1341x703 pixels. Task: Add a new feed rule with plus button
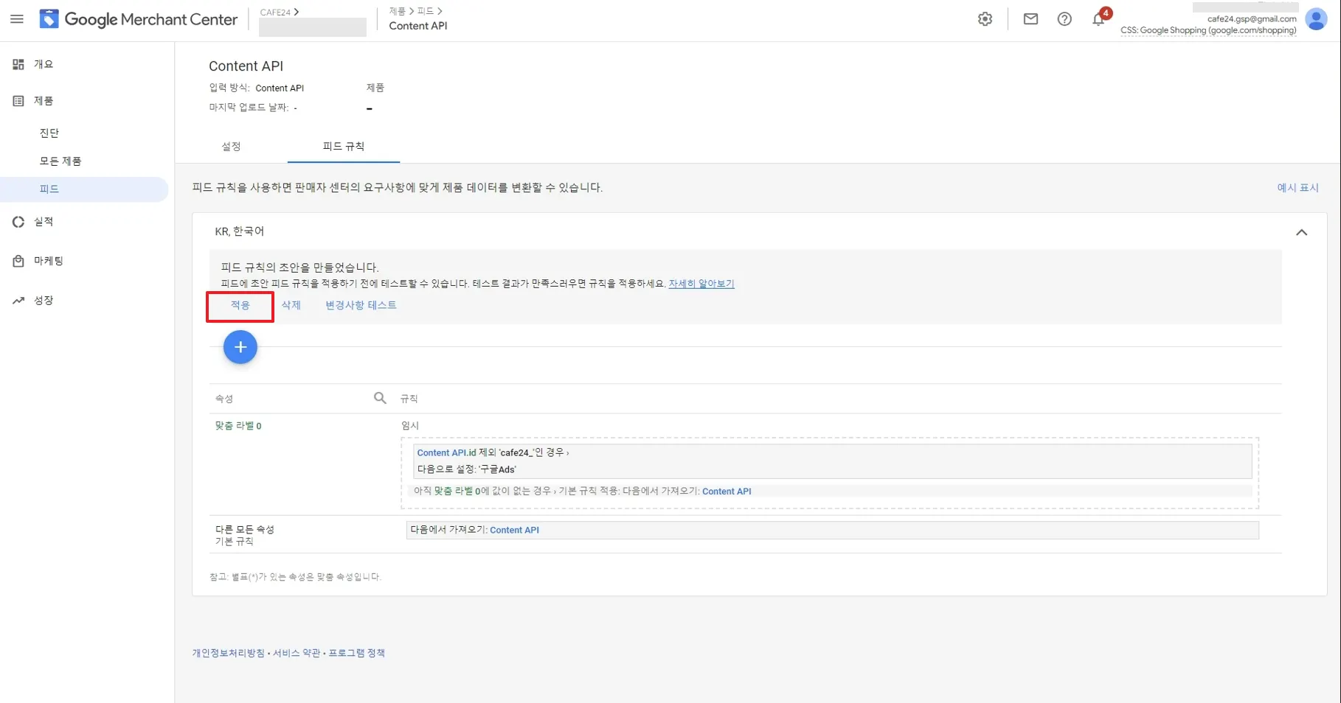click(240, 347)
